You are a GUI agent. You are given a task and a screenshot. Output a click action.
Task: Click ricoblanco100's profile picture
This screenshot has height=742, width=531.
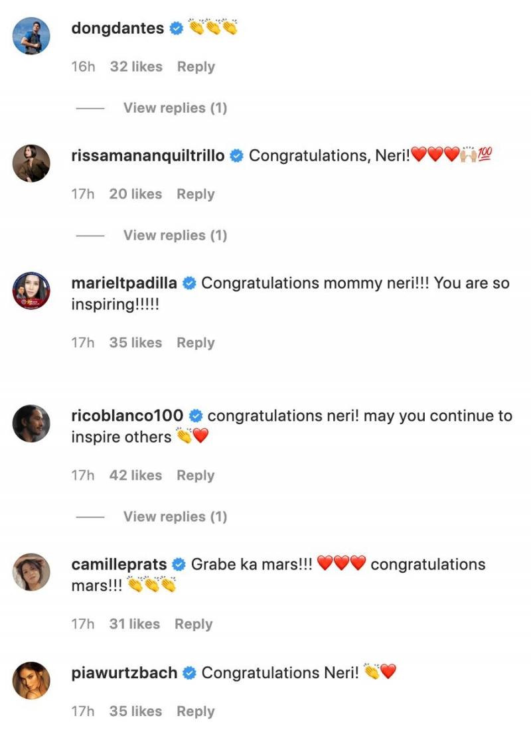pyautogui.click(x=31, y=423)
